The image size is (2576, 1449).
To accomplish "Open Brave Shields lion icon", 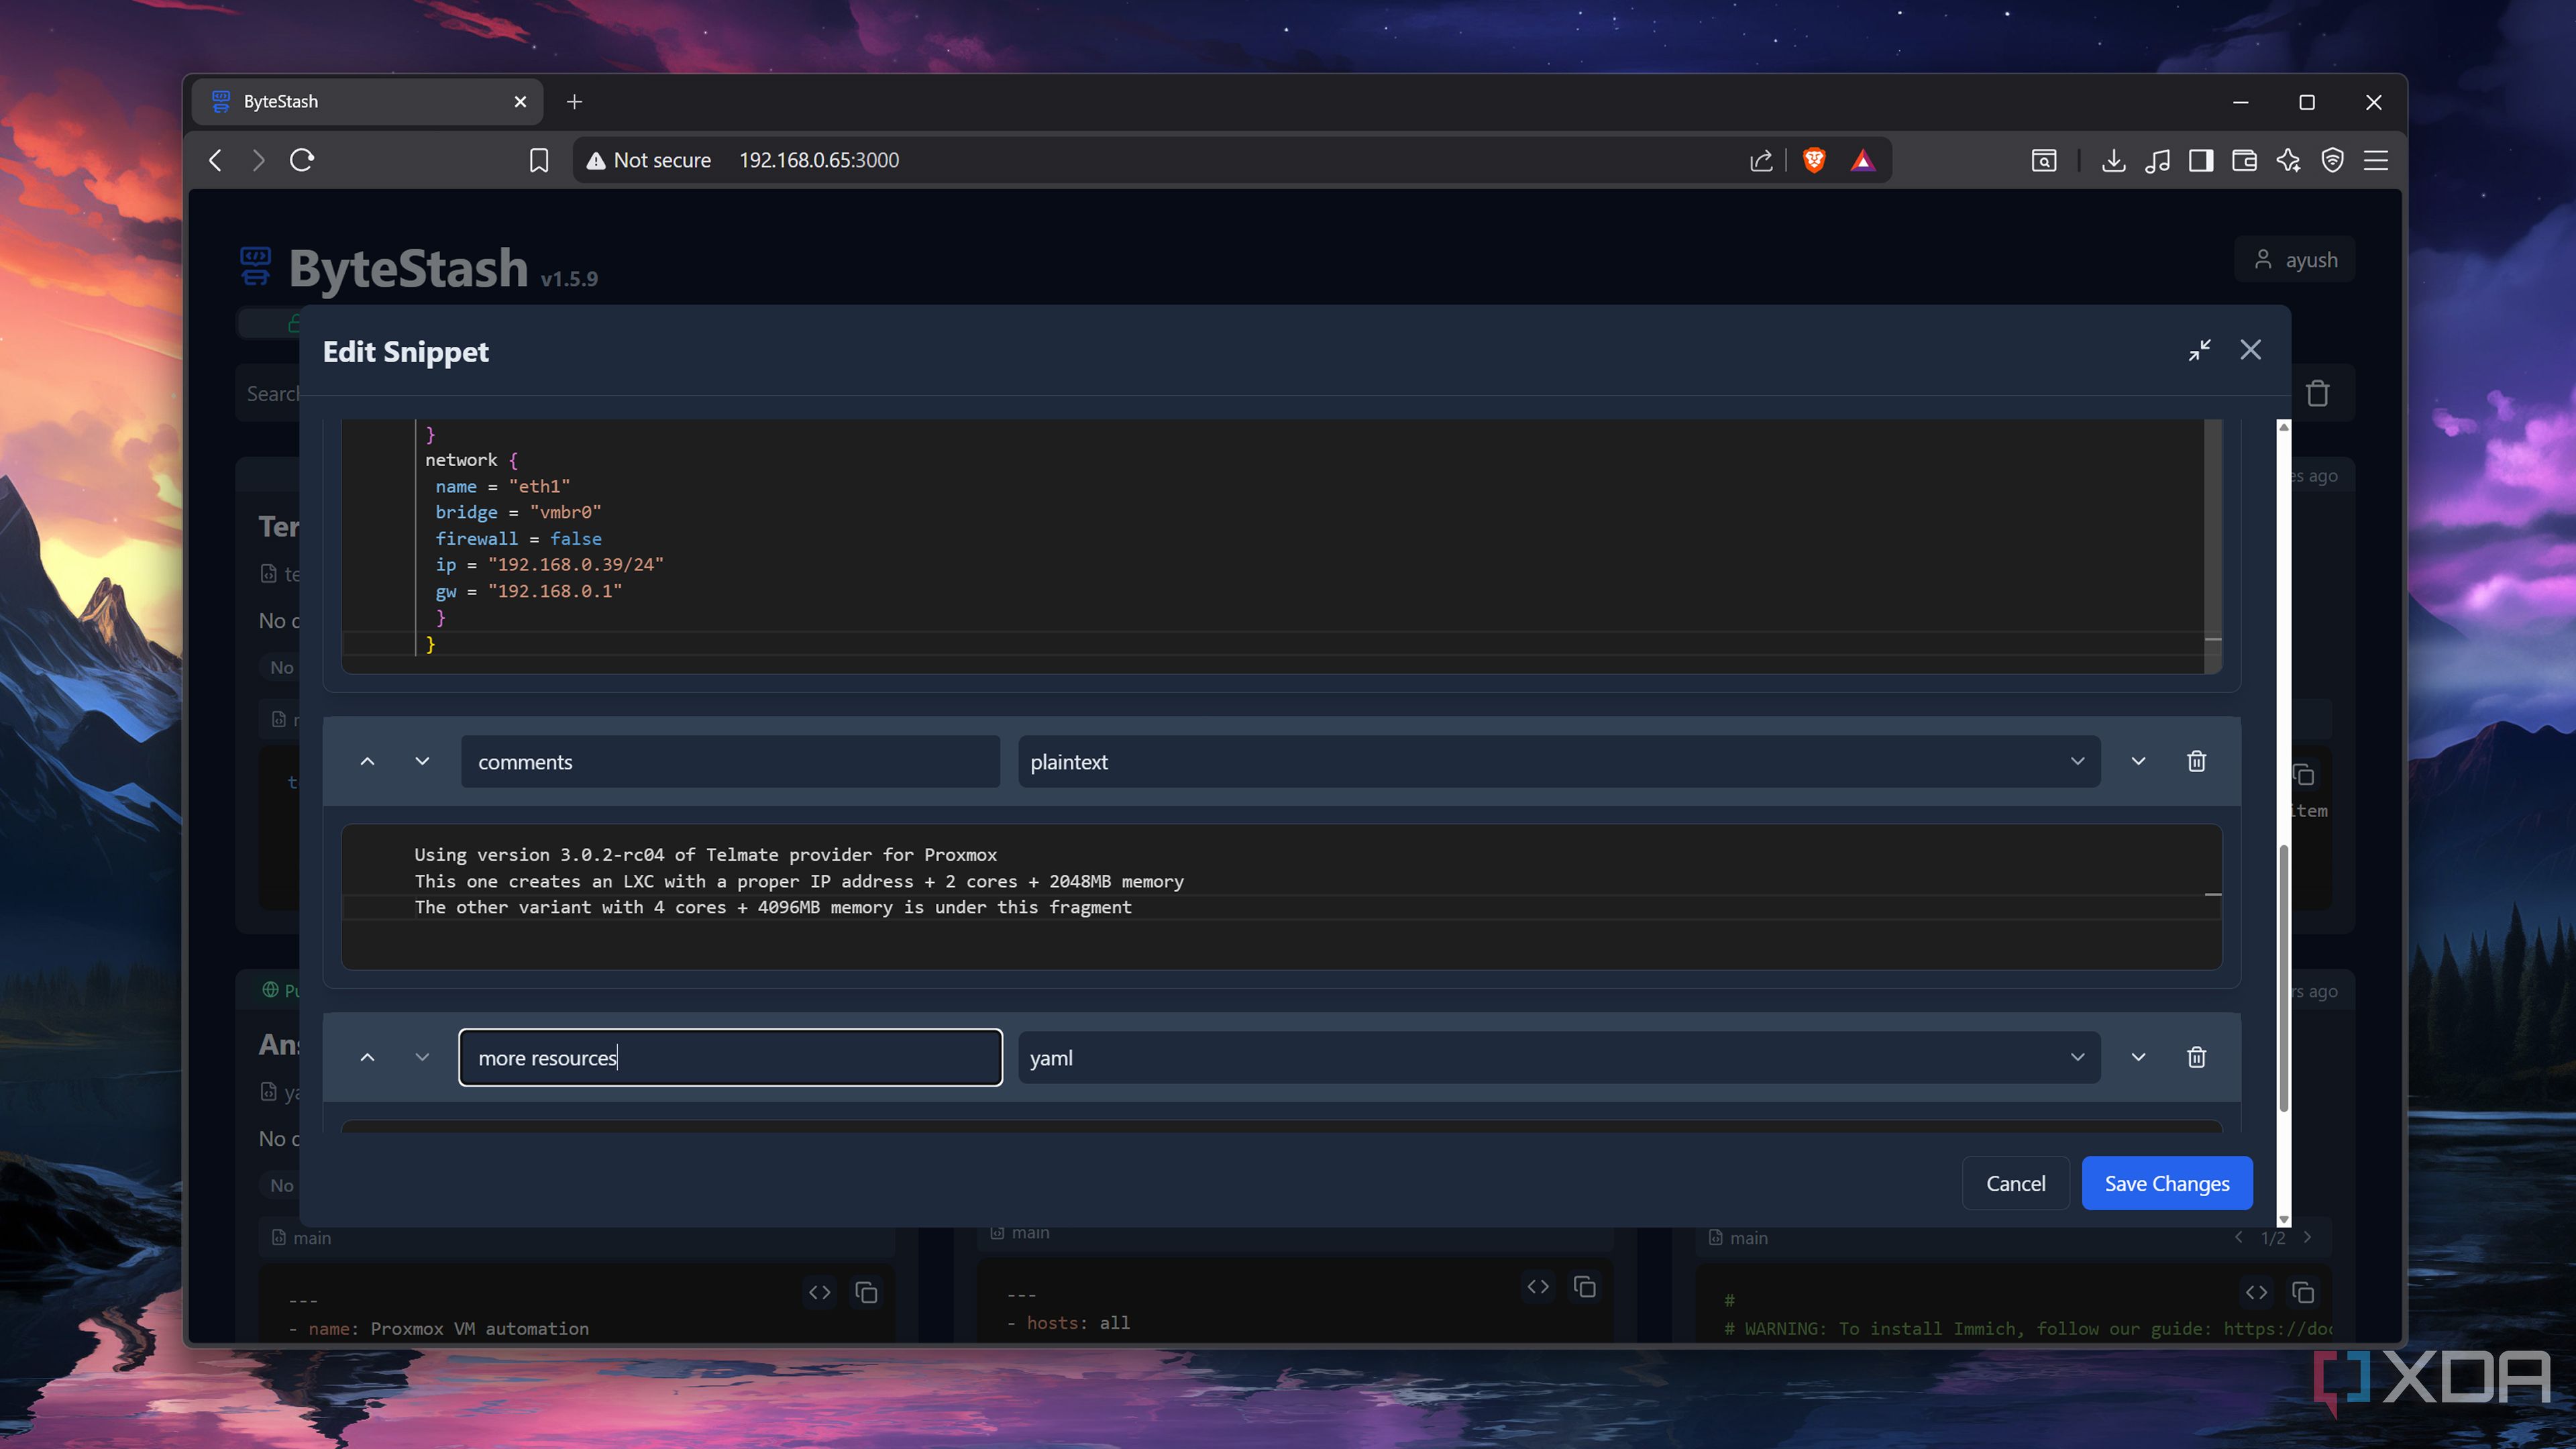I will 1814,160.
